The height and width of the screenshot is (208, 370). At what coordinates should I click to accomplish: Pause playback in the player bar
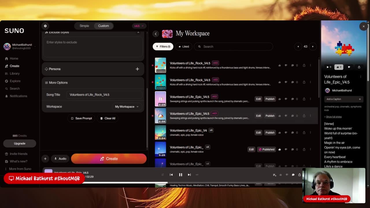180,174
